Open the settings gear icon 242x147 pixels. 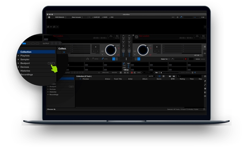tap(177, 17)
